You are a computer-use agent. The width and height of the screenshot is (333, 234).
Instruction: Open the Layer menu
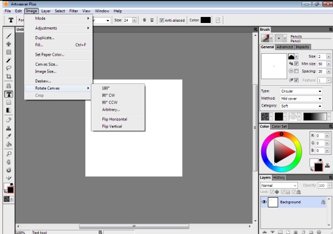pyautogui.click(x=46, y=11)
